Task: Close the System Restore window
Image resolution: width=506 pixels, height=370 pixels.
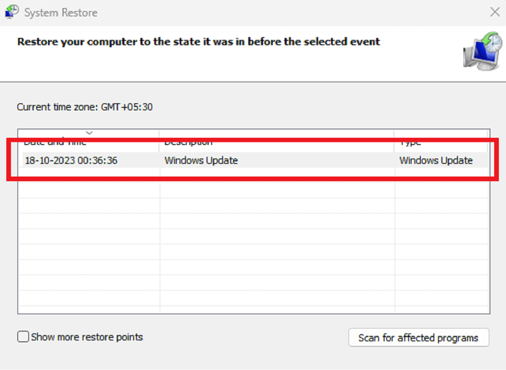Action: [x=495, y=12]
